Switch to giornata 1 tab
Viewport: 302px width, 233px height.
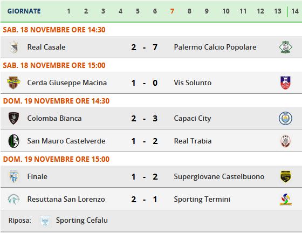coord(68,11)
